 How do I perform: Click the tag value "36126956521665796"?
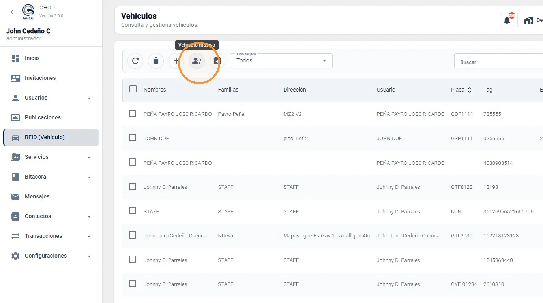click(508, 211)
